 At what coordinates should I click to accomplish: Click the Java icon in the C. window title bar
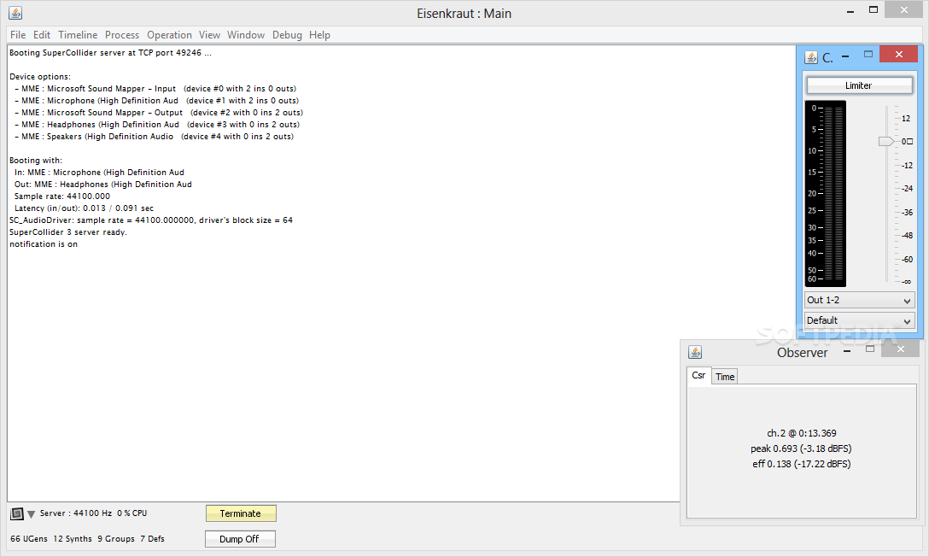tap(811, 57)
